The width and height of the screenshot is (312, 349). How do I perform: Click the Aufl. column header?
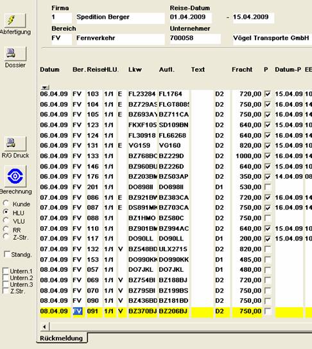(166, 69)
